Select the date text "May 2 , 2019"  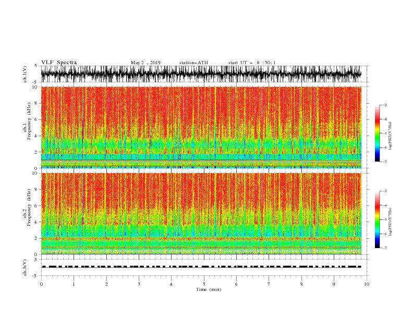[x=145, y=63]
